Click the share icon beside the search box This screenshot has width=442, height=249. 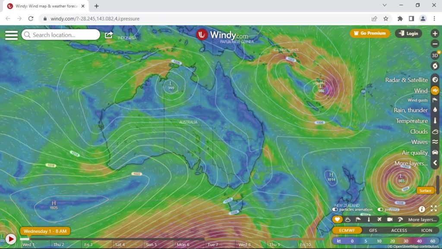click(109, 35)
